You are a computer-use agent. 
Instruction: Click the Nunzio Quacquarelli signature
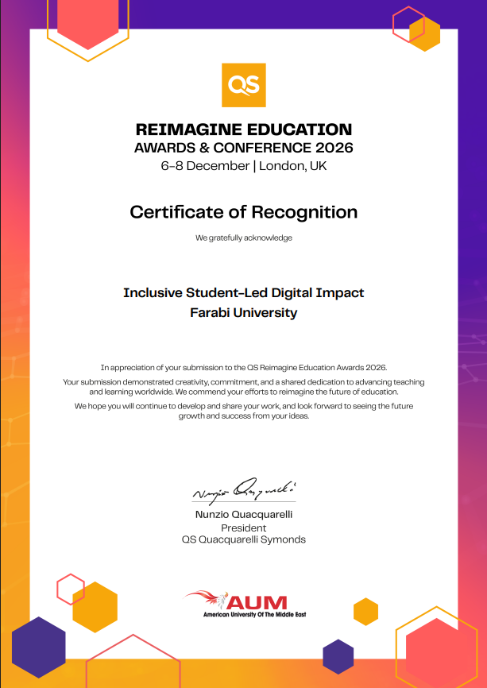(x=244, y=490)
